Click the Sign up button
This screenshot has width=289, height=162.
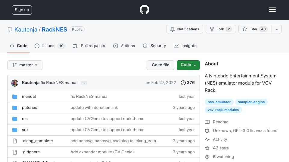[x=22, y=10]
